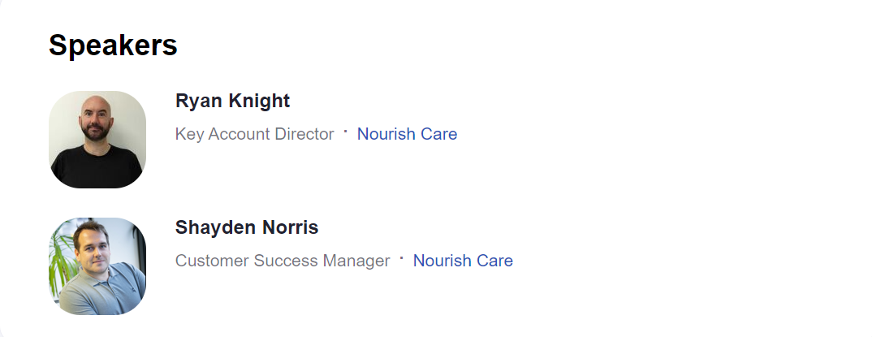
Task: Click the word Care in Ryan Knight's company link
Action: click(438, 134)
